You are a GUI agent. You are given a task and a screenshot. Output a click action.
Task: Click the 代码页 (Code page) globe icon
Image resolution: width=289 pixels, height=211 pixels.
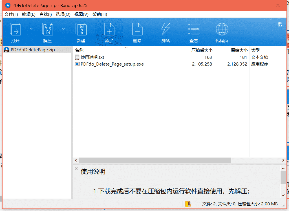[x=222, y=29]
